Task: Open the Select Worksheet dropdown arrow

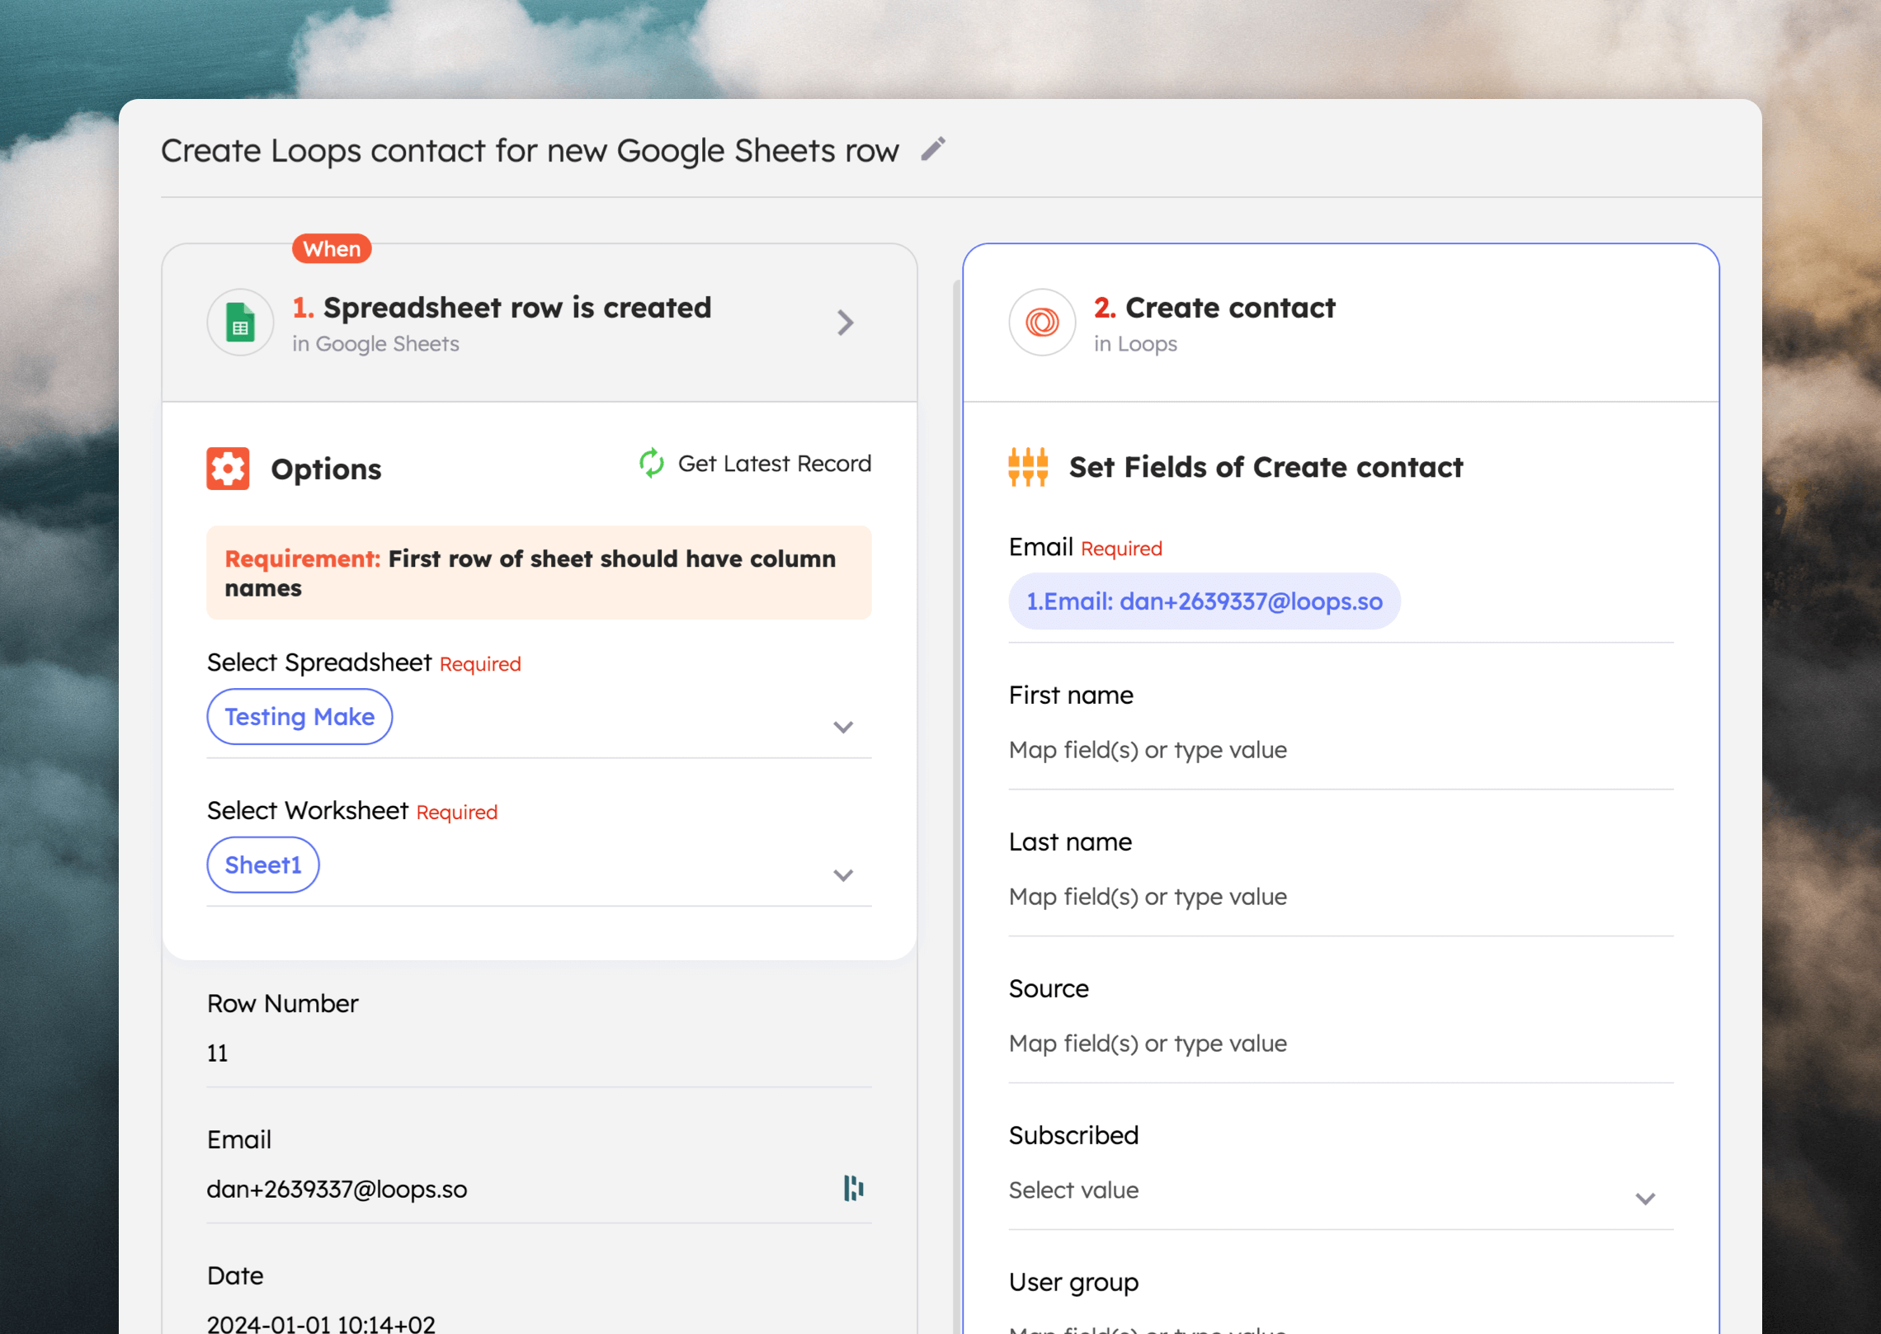Action: [x=842, y=875]
